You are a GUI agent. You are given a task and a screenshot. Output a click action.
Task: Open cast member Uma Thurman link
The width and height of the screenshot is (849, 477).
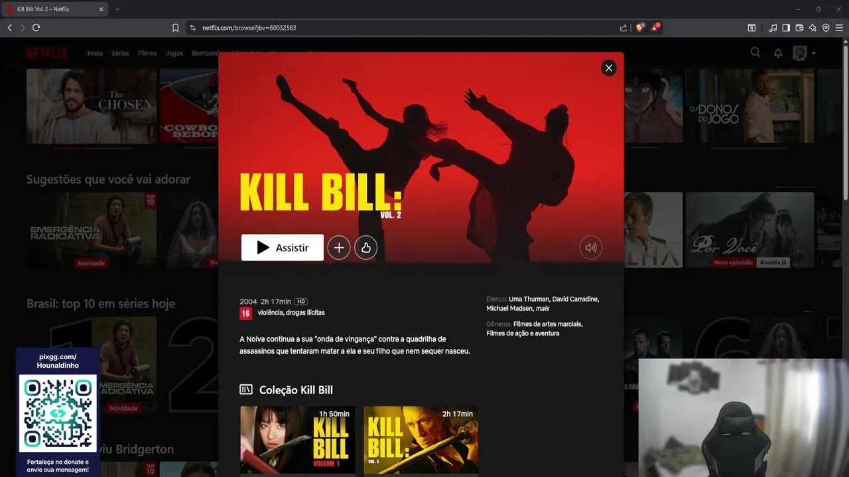[x=529, y=299]
